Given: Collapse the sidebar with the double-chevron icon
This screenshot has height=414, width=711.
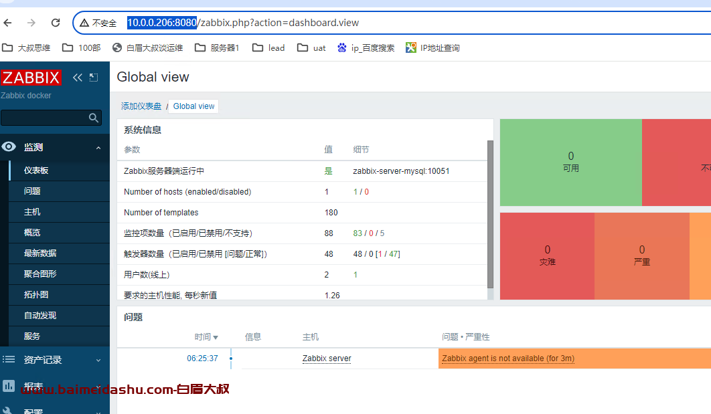Looking at the screenshot, I should point(78,78).
